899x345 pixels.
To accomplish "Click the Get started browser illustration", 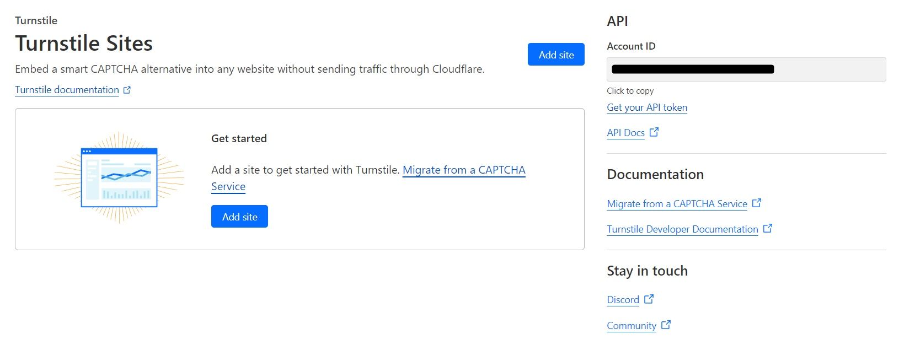I will pyautogui.click(x=119, y=178).
